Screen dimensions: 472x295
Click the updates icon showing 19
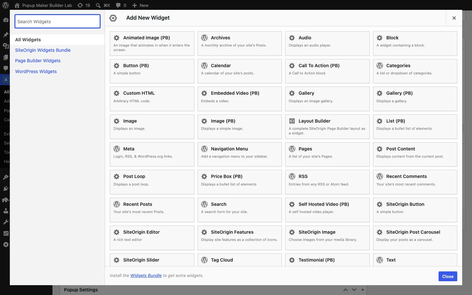click(84, 5)
